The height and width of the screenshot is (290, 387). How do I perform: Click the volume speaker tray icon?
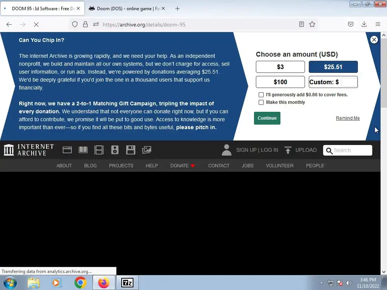[x=348, y=283]
